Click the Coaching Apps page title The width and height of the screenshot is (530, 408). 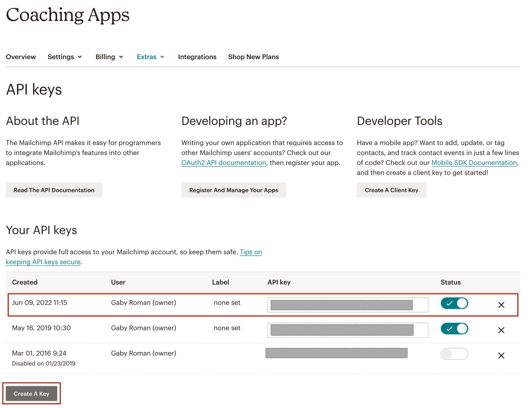[68, 15]
